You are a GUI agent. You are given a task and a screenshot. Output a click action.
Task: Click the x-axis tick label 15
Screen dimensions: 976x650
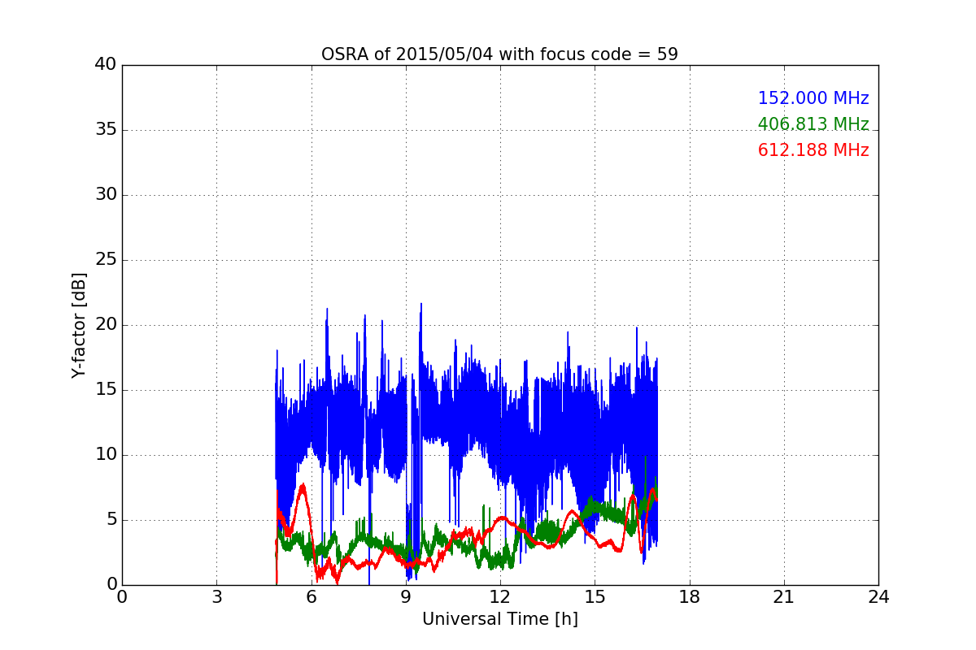point(595,597)
